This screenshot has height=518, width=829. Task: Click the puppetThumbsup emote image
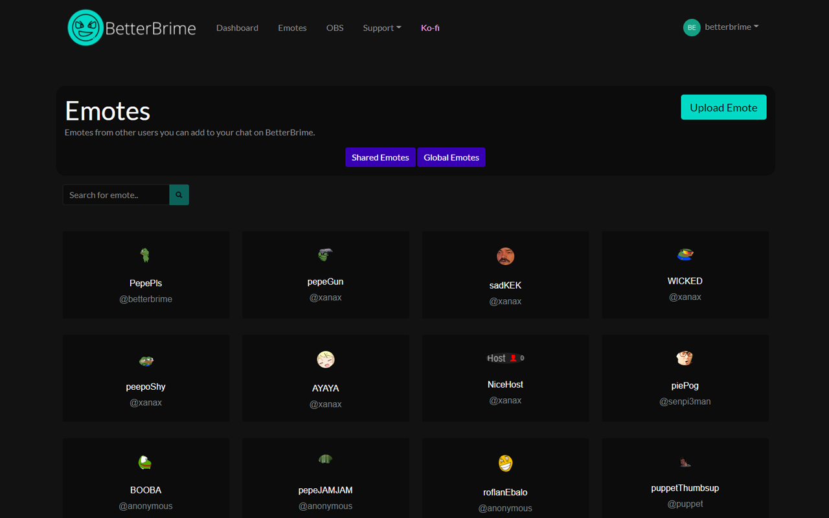click(x=685, y=462)
